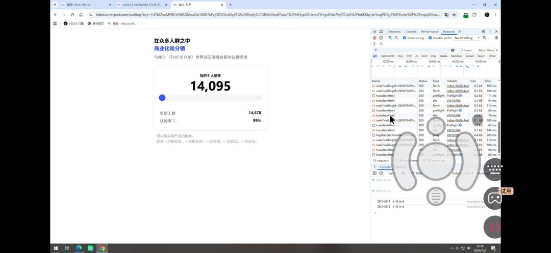The image size is (551, 253).
Task: Export HAR with download icon
Action: (381, 44)
